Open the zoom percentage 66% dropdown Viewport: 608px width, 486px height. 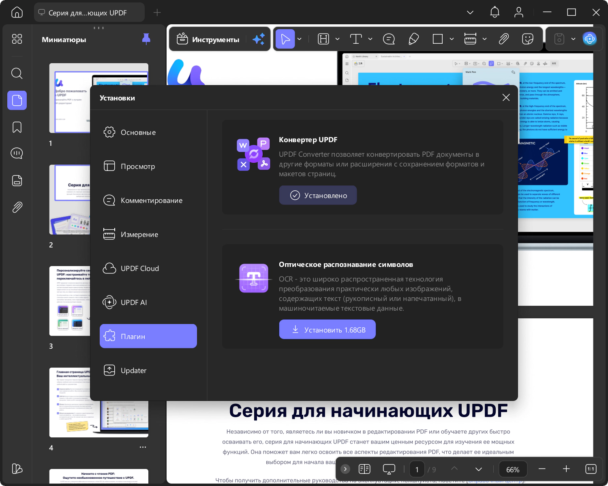513,469
